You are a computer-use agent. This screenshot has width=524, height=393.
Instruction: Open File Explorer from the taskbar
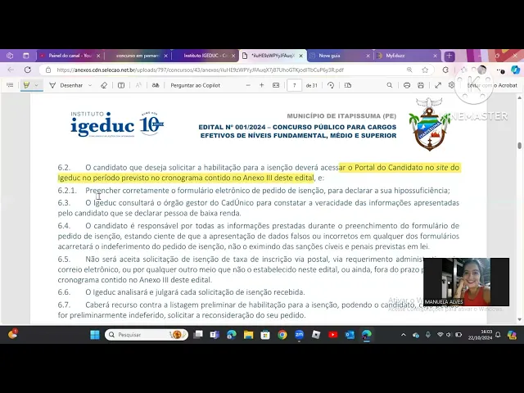coord(248,335)
